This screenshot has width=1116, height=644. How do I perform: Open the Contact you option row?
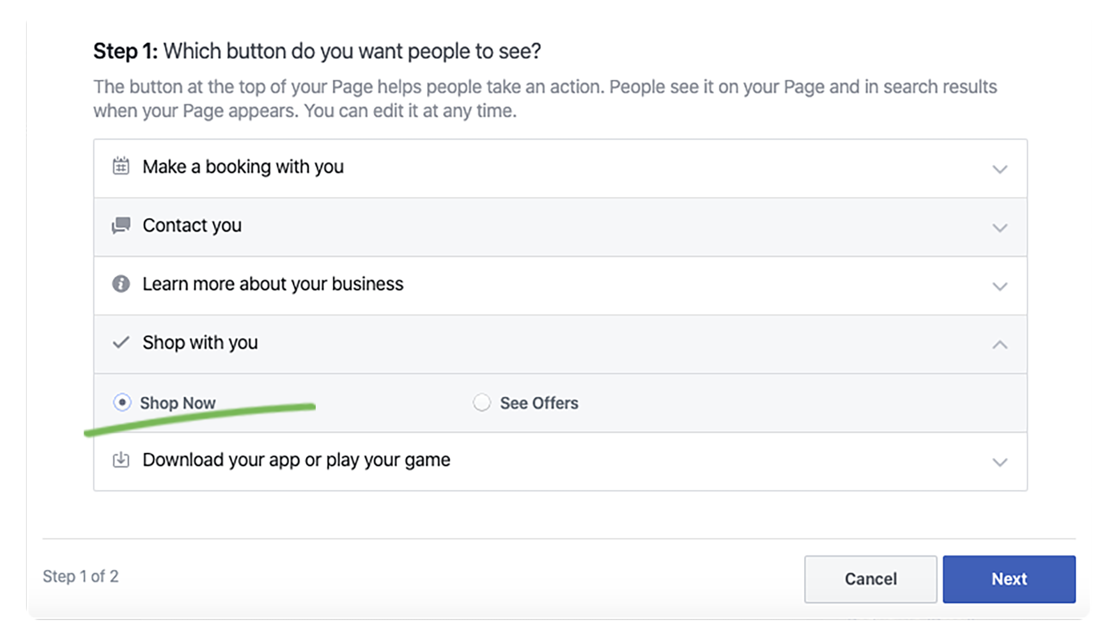pos(561,227)
